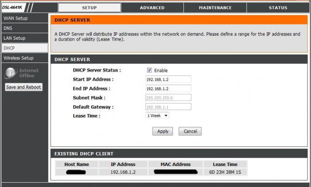Click the EXISTING DHCP CLIENT heading
Image resolution: width=311 pixels, height=187 pixels.
(x=84, y=154)
